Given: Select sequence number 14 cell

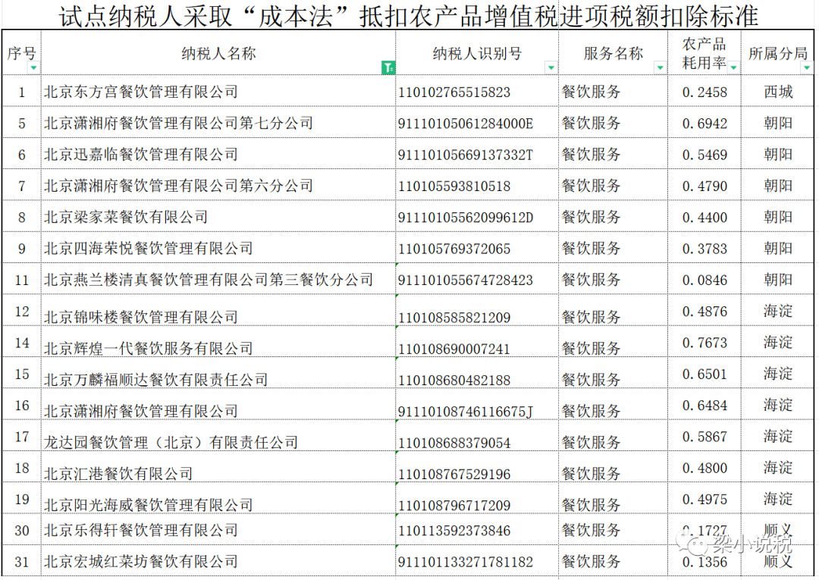Looking at the screenshot, I should point(21,343).
